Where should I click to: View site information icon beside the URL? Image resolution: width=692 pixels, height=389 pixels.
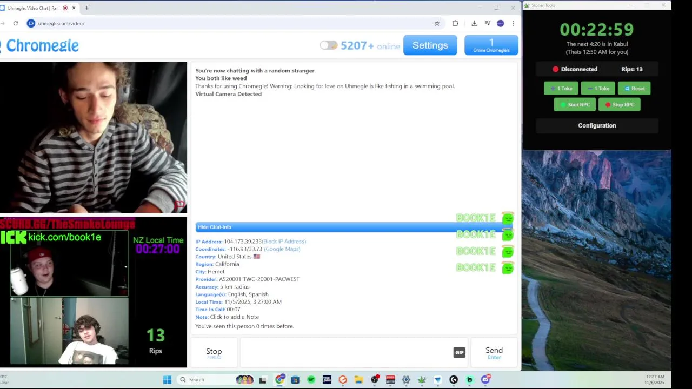pyautogui.click(x=31, y=23)
